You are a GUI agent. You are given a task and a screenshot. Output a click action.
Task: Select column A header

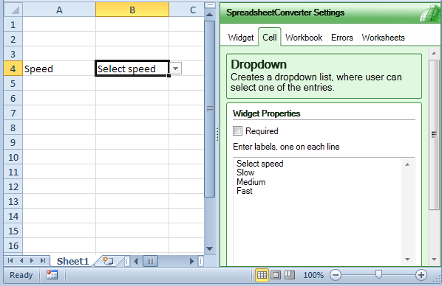point(59,10)
